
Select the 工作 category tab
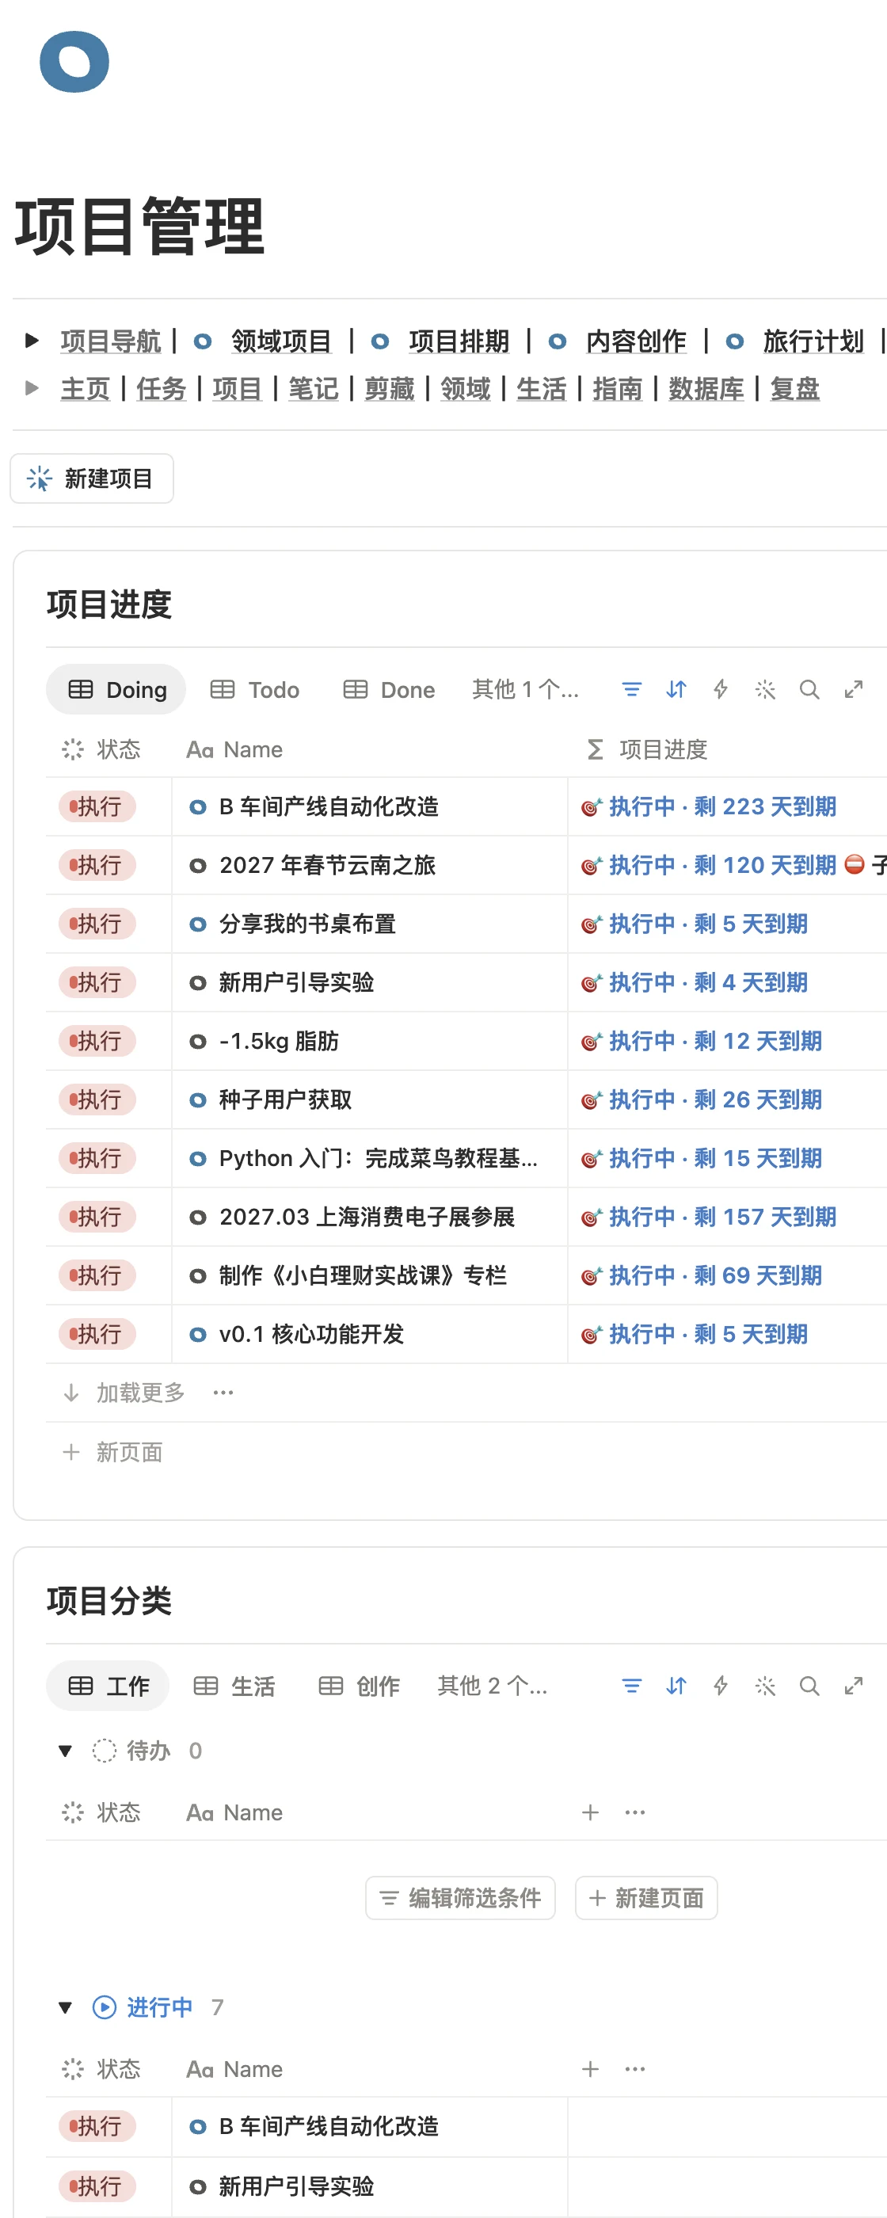[108, 1686]
